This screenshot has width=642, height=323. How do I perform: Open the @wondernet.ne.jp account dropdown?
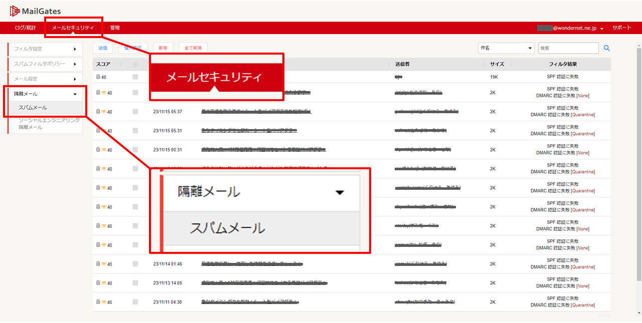pyautogui.click(x=570, y=29)
